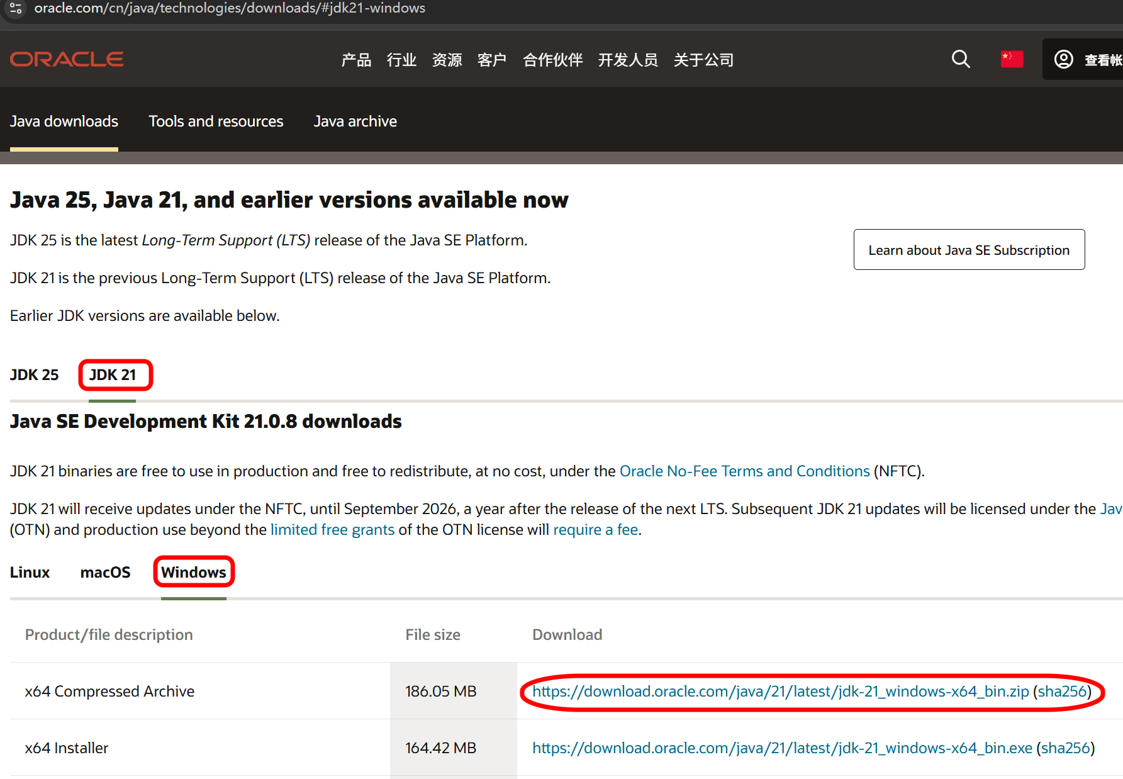Image resolution: width=1123 pixels, height=779 pixels.
Task: Open the 客户 menu
Action: click(492, 60)
